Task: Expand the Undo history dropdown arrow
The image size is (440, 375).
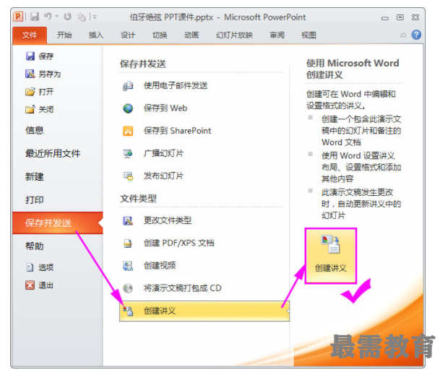Action: click(57, 17)
